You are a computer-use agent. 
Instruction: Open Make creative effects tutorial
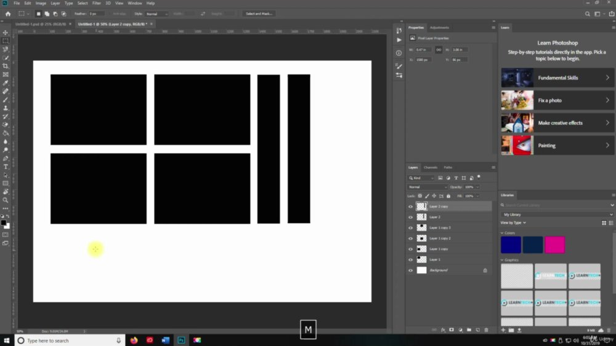557,123
